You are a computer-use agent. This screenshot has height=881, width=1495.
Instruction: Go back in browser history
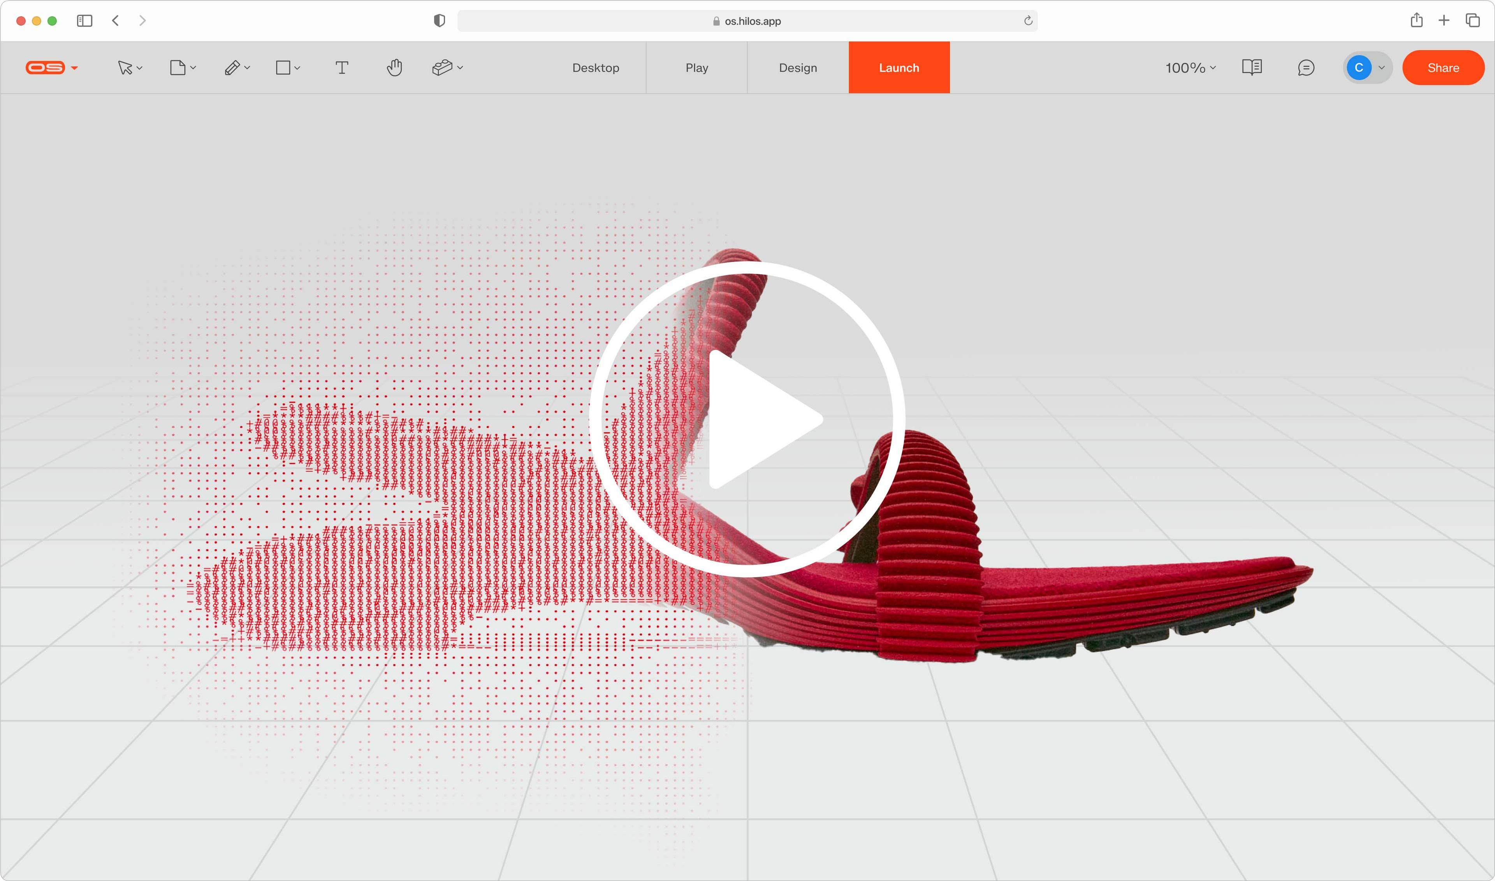115,21
